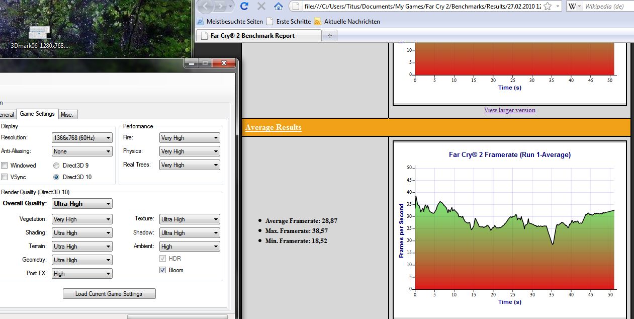This screenshot has width=634, height=319.
Task: Enable the Windowed checkbox
Action: (4, 165)
